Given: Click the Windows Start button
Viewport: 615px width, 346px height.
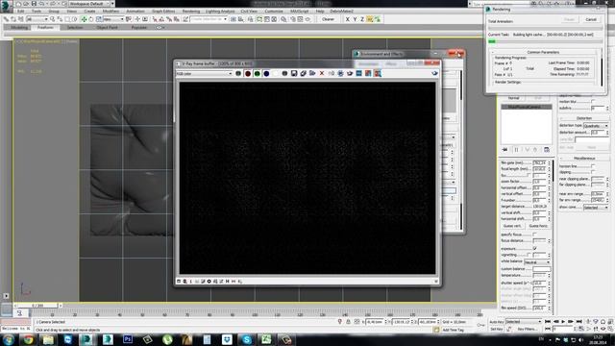Looking at the screenshot, I should point(9,339).
